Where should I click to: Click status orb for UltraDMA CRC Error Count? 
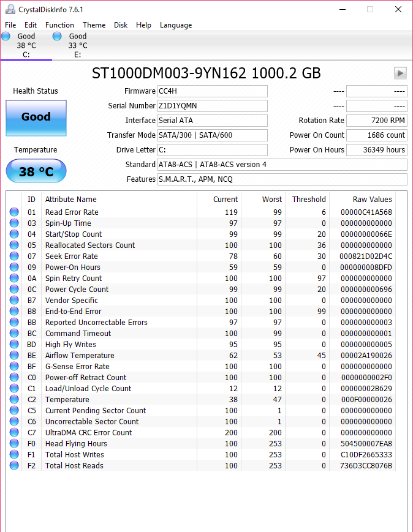(14, 433)
